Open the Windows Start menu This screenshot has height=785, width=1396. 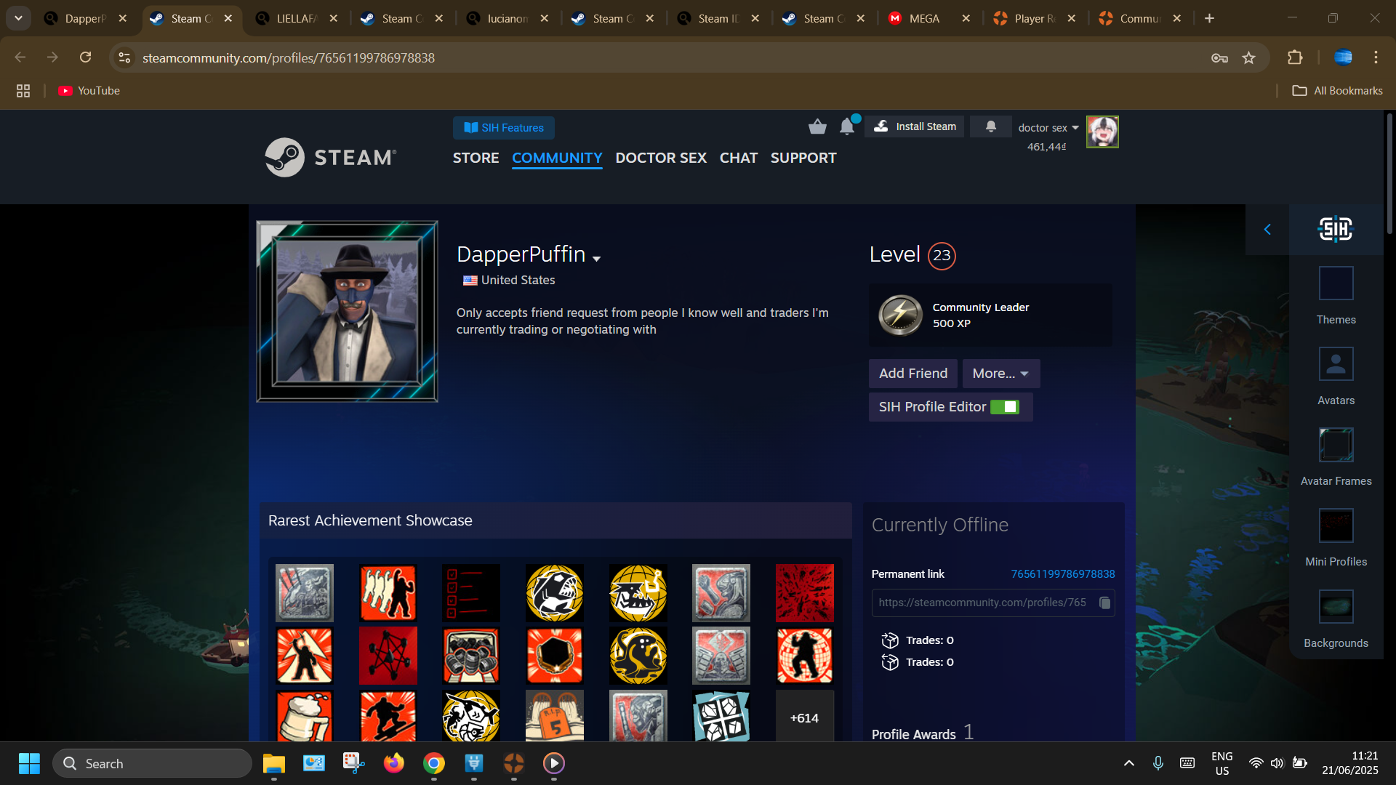pyautogui.click(x=29, y=763)
